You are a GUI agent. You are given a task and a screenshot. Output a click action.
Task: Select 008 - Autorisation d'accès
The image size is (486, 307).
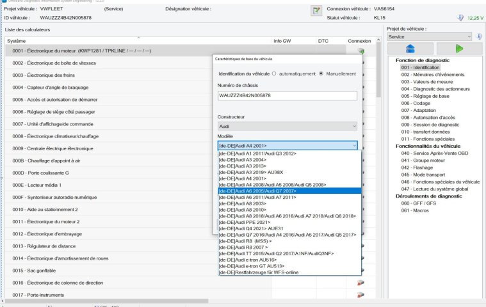pyautogui.click(x=428, y=117)
